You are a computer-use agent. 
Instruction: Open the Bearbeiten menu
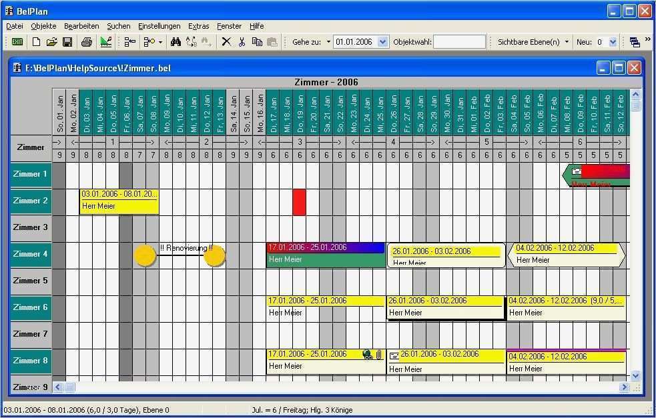coord(81,26)
